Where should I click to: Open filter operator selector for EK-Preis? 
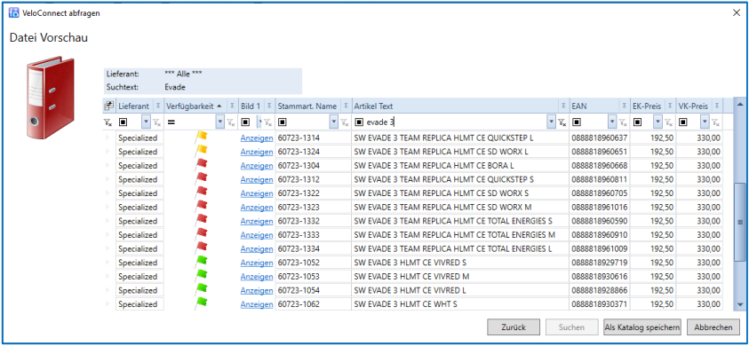[637, 122]
